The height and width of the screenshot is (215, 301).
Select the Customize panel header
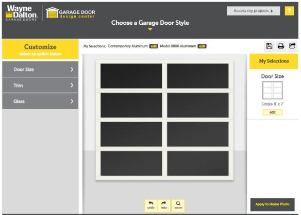coord(40,49)
